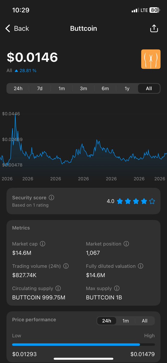Viewport: 167px width, 363px height.
Task: Tap the Back label
Action: (x=21, y=28)
